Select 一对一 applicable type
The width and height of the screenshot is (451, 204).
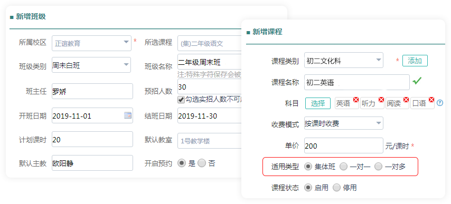click(343, 167)
